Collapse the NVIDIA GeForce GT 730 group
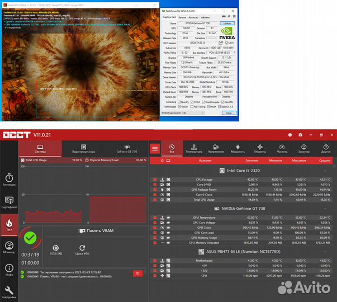Image resolution: width=337 pixels, height=302 pixels. pyautogui.click(x=325, y=209)
